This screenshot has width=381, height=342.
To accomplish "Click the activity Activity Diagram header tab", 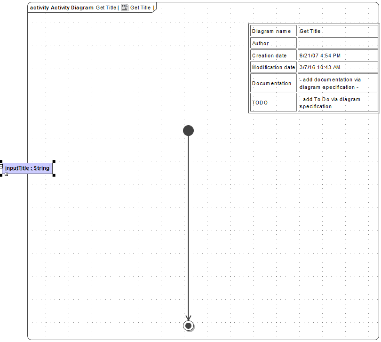I will 61,8.
